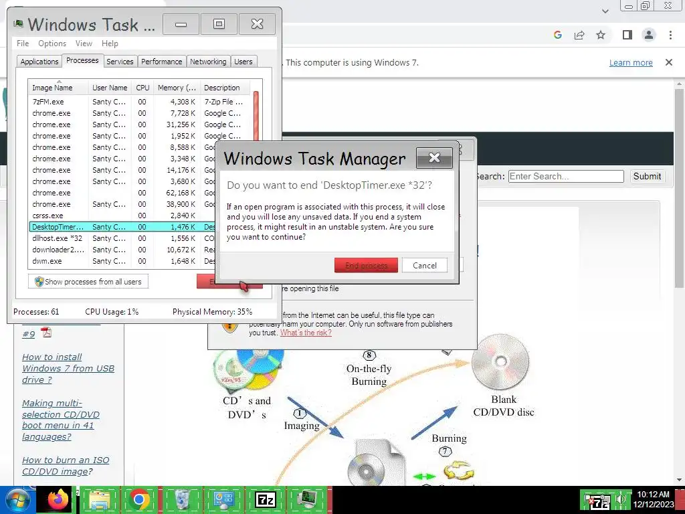Click the Task Manager title bar icon
The width and height of the screenshot is (685, 514).
pyautogui.click(x=18, y=23)
